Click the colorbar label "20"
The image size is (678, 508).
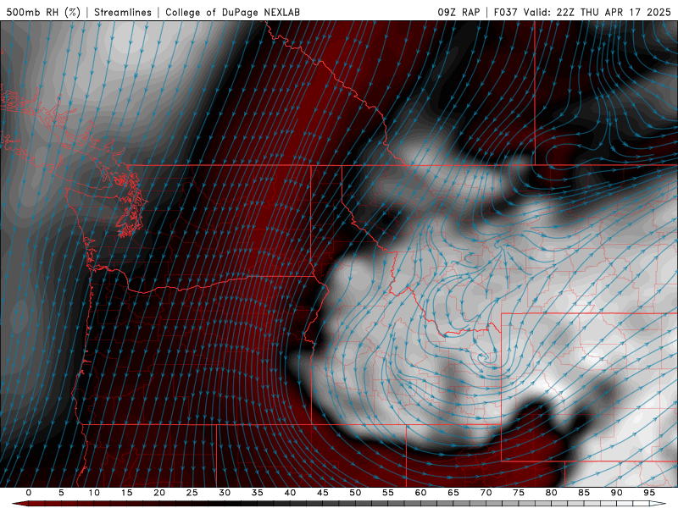pos(159,493)
